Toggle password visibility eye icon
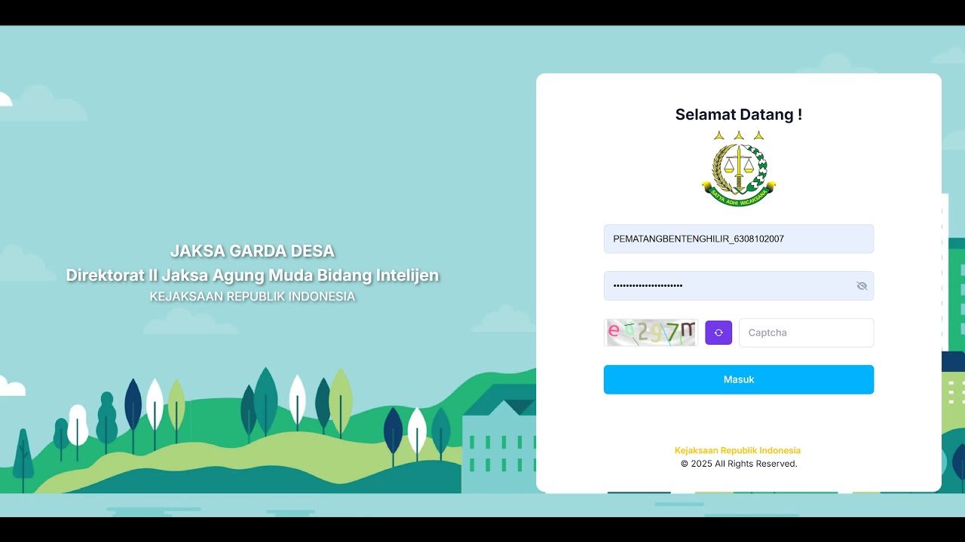This screenshot has width=965, height=542. tap(862, 286)
